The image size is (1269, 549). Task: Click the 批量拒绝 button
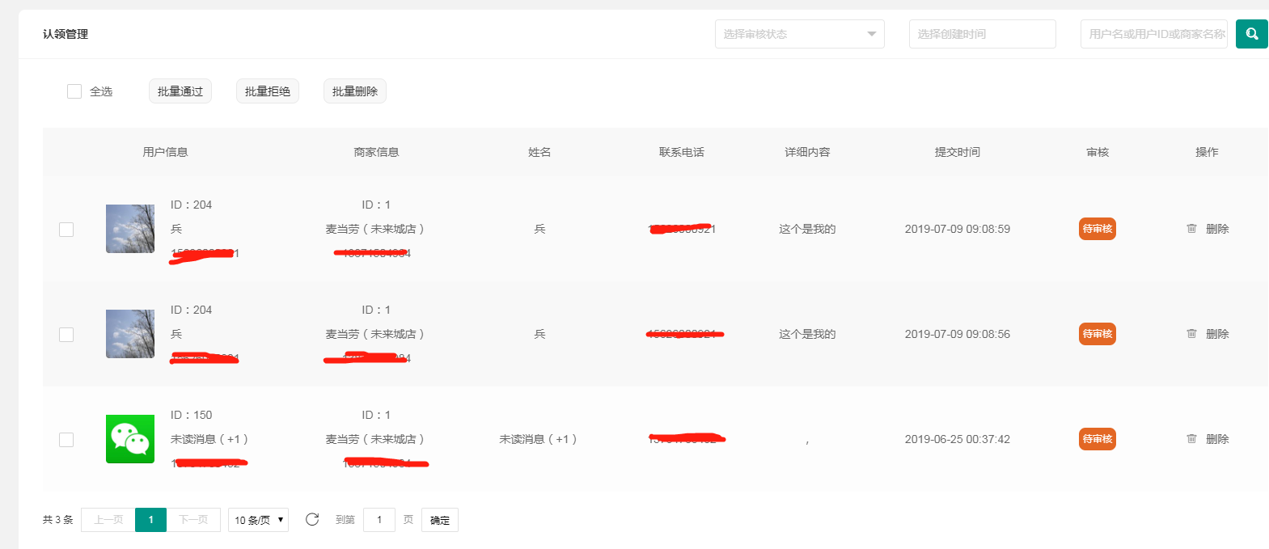pyautogui.click(x=268, y=91)
